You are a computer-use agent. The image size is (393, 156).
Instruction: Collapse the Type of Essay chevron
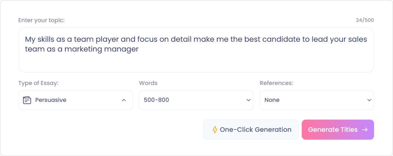(124, 100)
